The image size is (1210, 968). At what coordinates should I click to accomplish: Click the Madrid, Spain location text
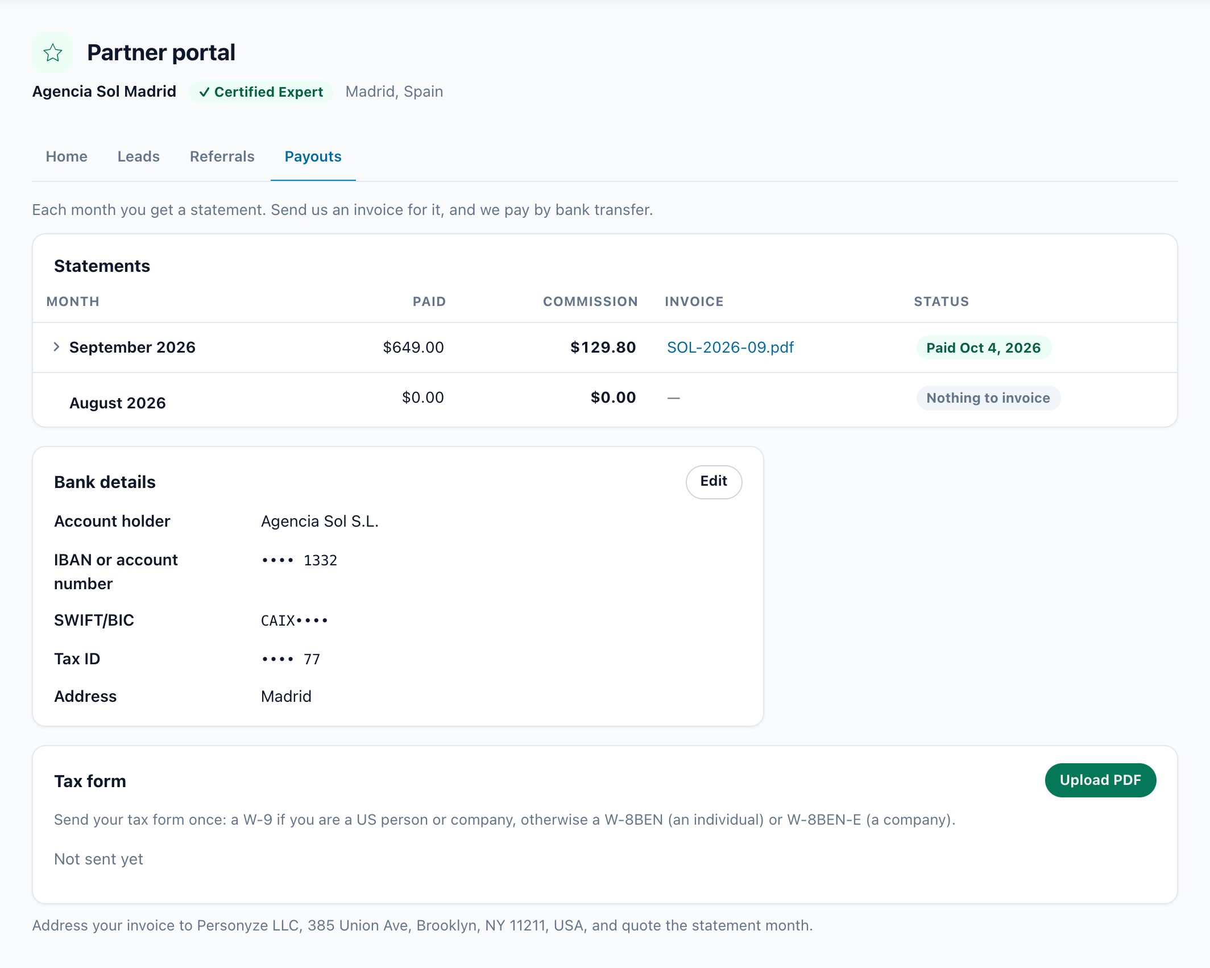click(x=394, y=91)
